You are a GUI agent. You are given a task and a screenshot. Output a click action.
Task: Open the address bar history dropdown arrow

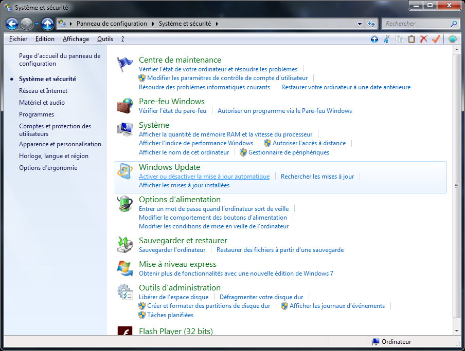click(360, 24)
